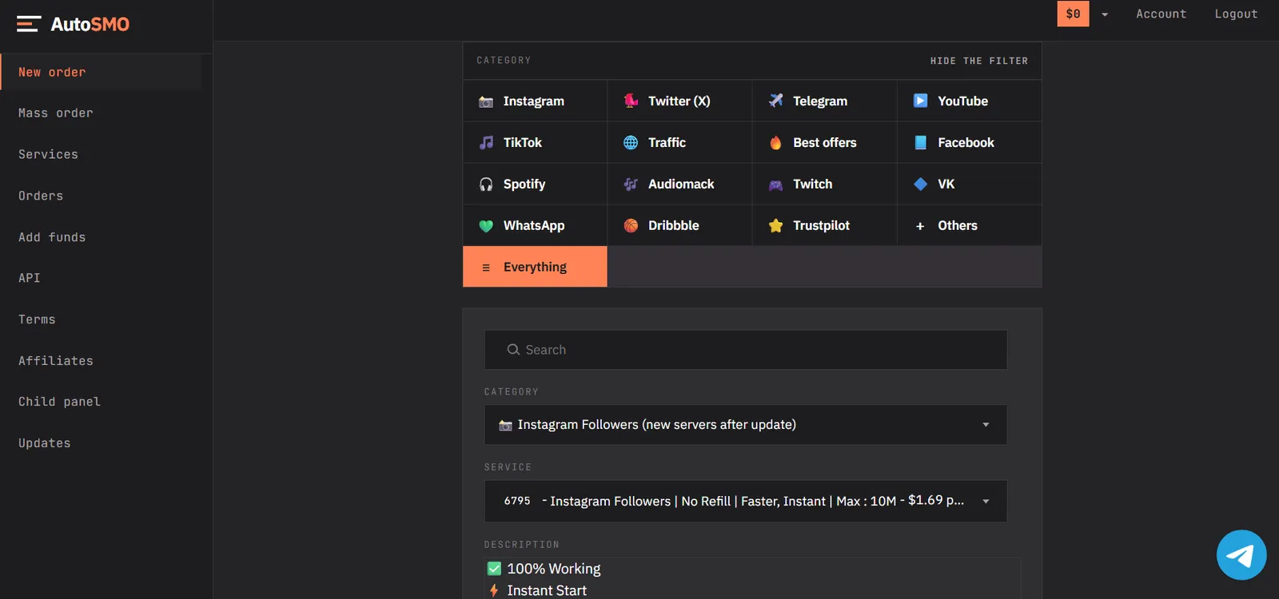Open the Services menu item
This screenshot has width=1279, height=599.
click(x=48, y=154)
